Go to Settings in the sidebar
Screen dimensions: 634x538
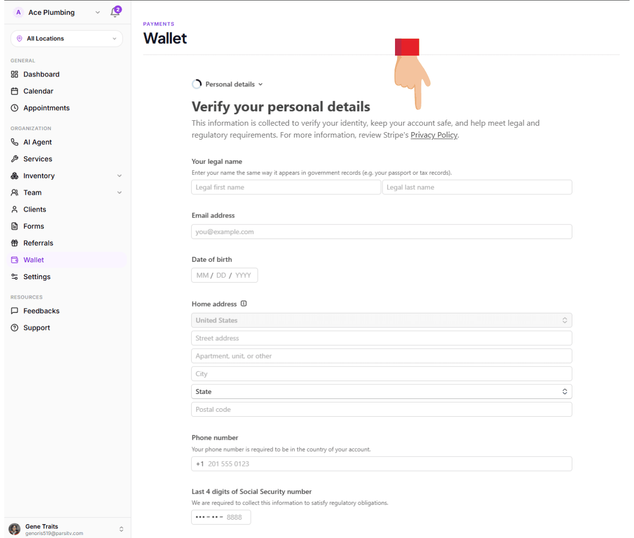(37, 277)
